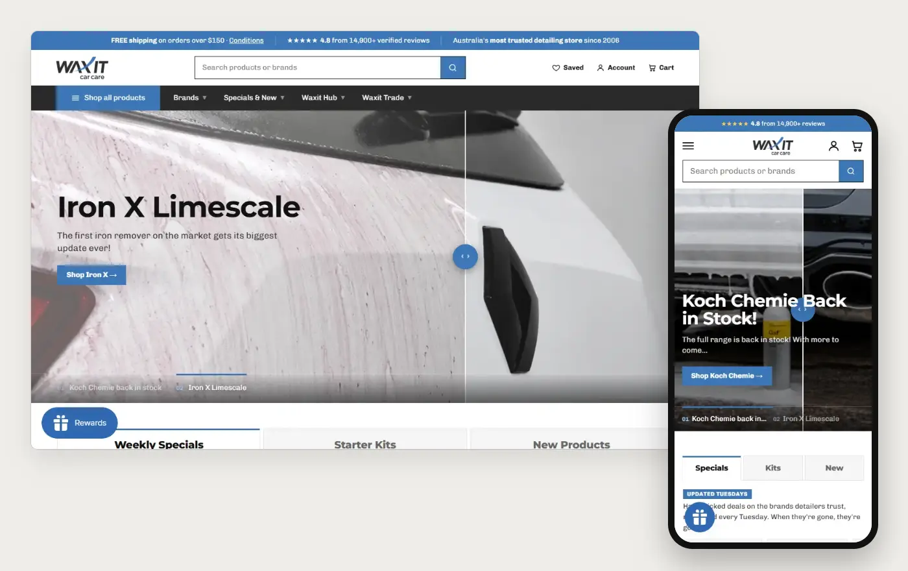Go to desktop slide Iron X Limescale
The width and height of the screenshot is (908, 571).
211,387
